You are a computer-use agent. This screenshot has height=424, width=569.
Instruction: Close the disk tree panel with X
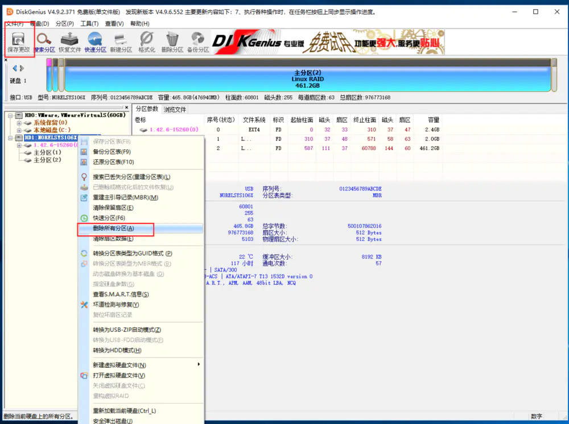coord(126,107)
